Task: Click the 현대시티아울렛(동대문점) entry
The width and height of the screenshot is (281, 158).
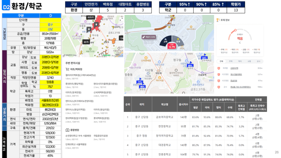Action: (x=106, y=84)
